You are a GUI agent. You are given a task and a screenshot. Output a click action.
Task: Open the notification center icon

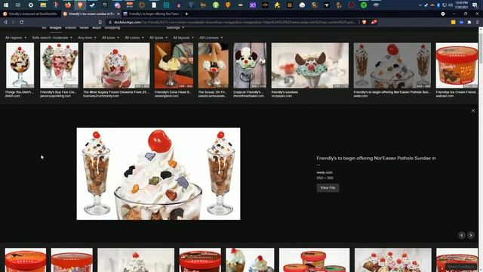[475, 5]
